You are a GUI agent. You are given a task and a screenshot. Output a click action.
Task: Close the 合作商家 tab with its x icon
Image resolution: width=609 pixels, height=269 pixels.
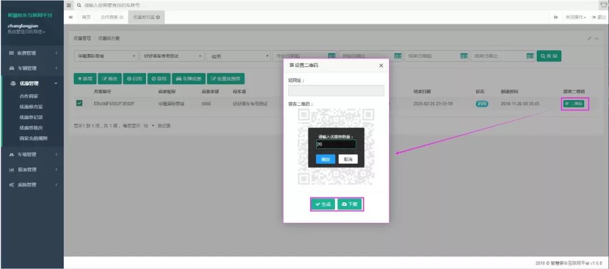[122, 17]
